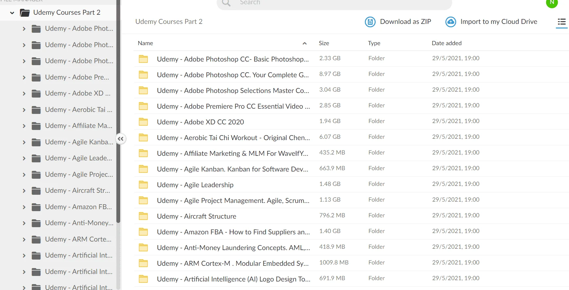Expand Udemy - ARM Corte... sidebar folder
This screenshot has height=290, width=569.
click(24, 240)
